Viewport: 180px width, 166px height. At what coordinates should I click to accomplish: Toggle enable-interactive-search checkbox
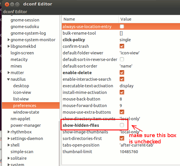click(122, 79)
